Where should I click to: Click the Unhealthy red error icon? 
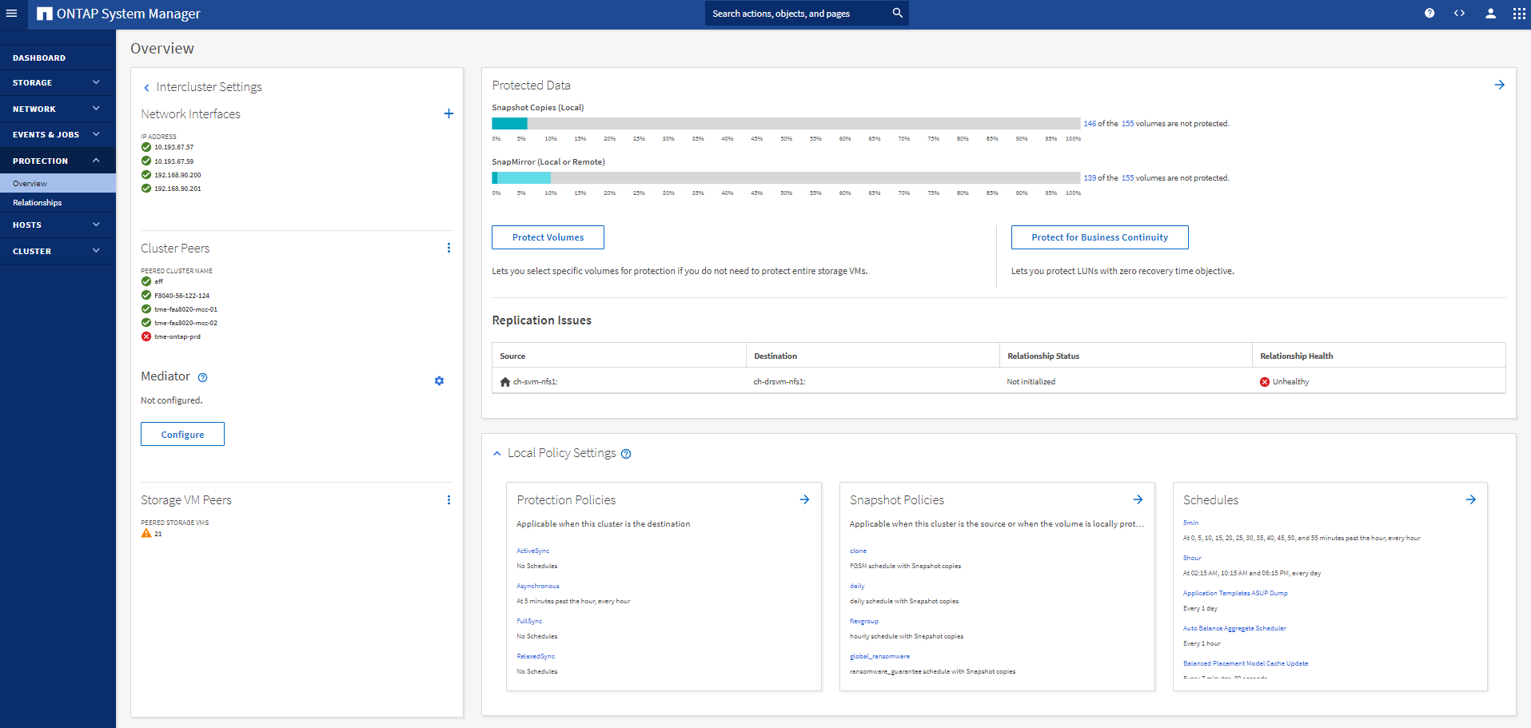pos(1265,382)
